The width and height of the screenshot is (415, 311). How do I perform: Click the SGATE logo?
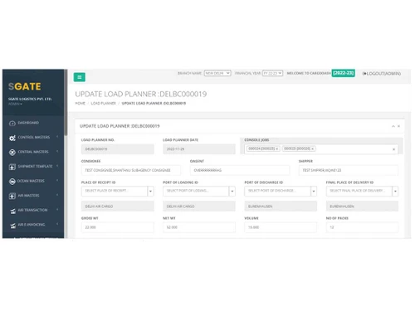(x=25, y=86)
